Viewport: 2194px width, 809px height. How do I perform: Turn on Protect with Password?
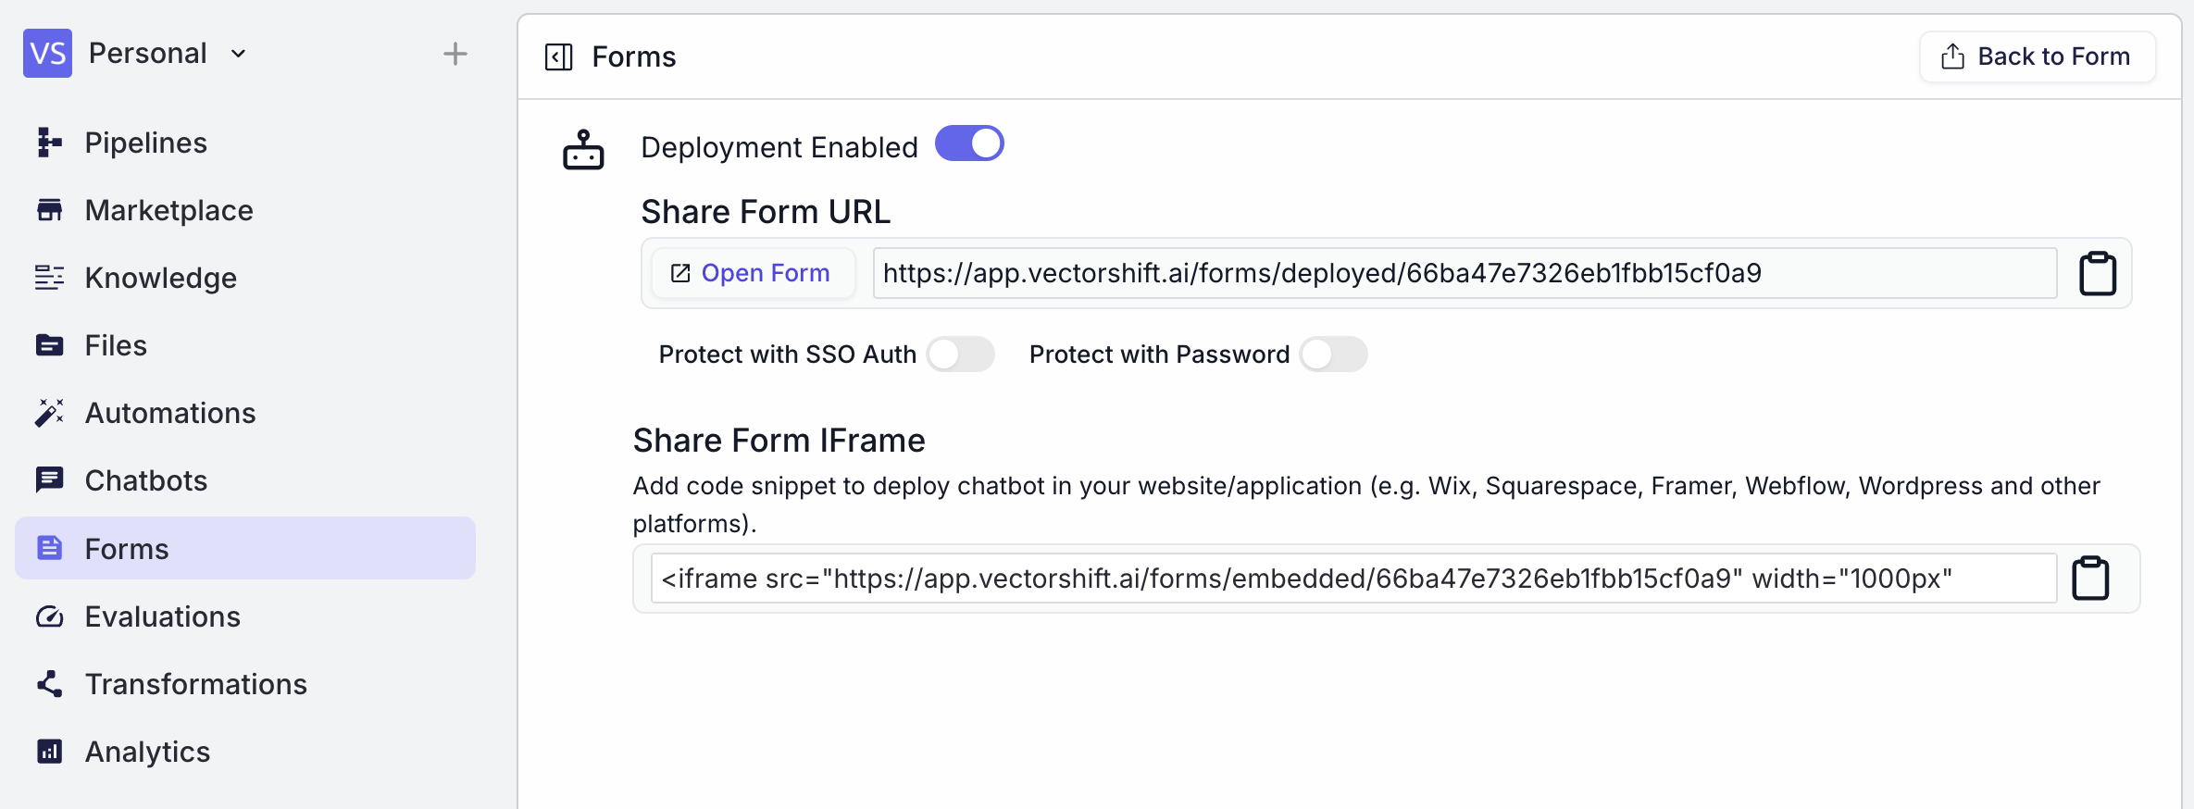1333,354
